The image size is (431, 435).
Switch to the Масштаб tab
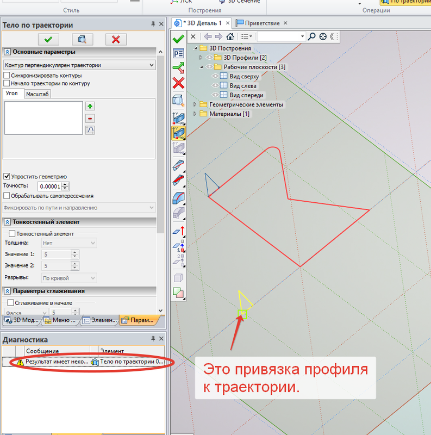pyautogui.click(x=37, y=94)
